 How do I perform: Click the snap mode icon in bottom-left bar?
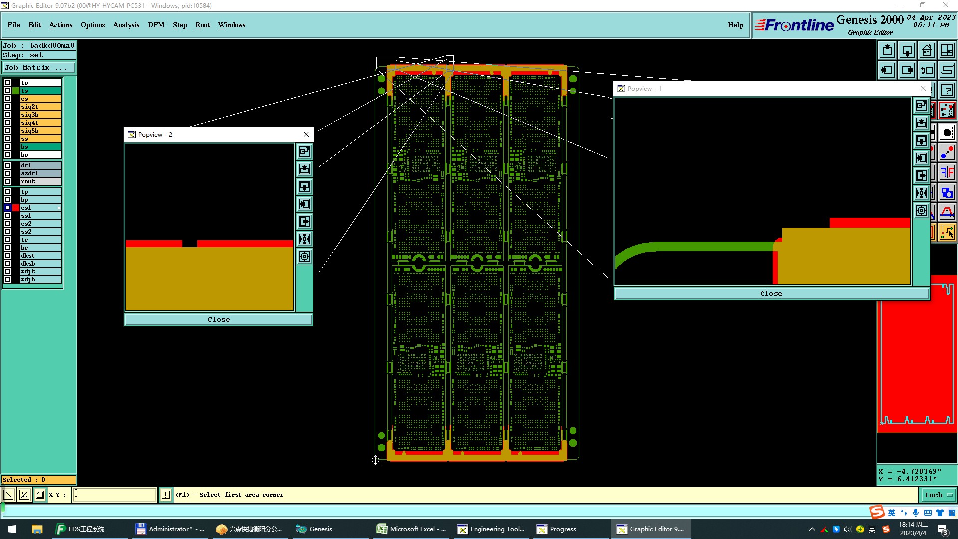pyautogui.click(x=8, y=495)
